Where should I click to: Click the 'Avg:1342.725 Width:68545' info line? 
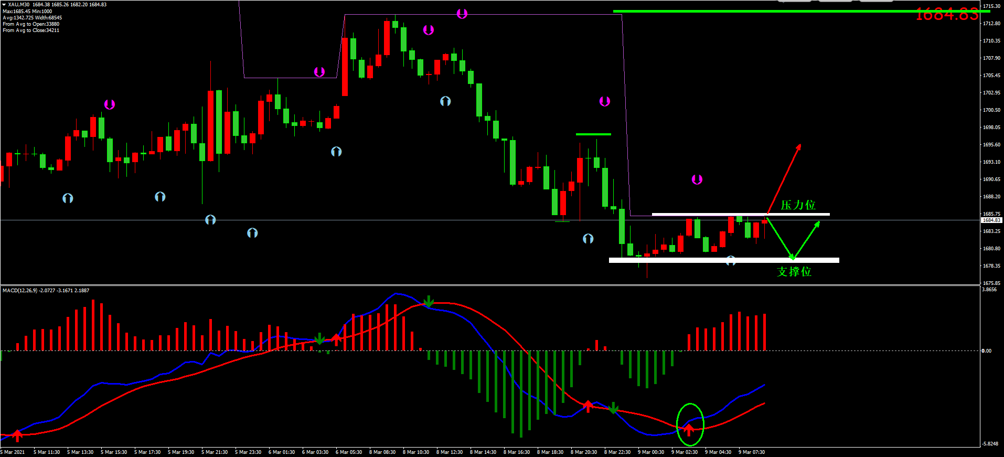pos(33,17)
